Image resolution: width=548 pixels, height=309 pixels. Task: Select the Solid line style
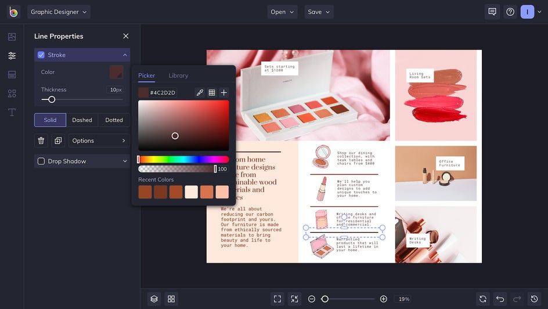coord(50,120)
